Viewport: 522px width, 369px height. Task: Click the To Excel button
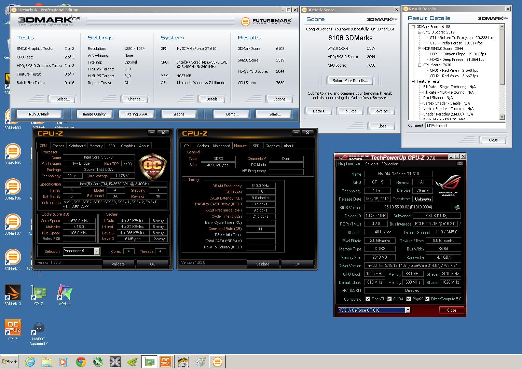350,111
